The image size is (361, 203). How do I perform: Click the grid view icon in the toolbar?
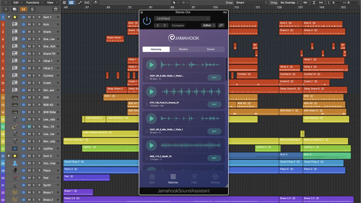click(x=64, y=2)
